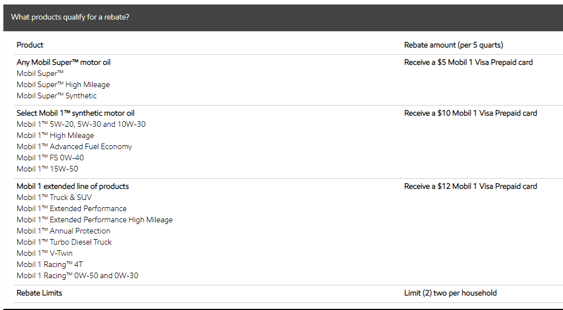Image resolution: width=563 pixels, height=310 pixels.
Task: Click the "Mobil 1™ FS 0W-40" entry
Action: tap(50, 158)
